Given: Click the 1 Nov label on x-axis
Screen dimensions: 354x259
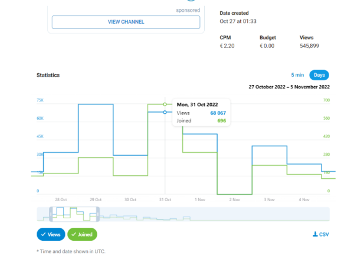Looking at the screenshot, I should [199, 199].
